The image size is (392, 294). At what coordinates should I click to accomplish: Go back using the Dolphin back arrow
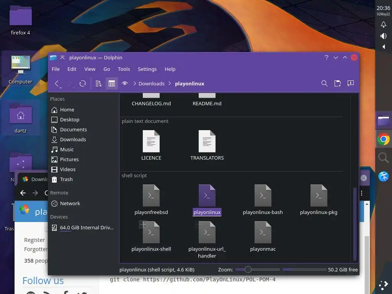pyautogui.click(x=57, y=83)
